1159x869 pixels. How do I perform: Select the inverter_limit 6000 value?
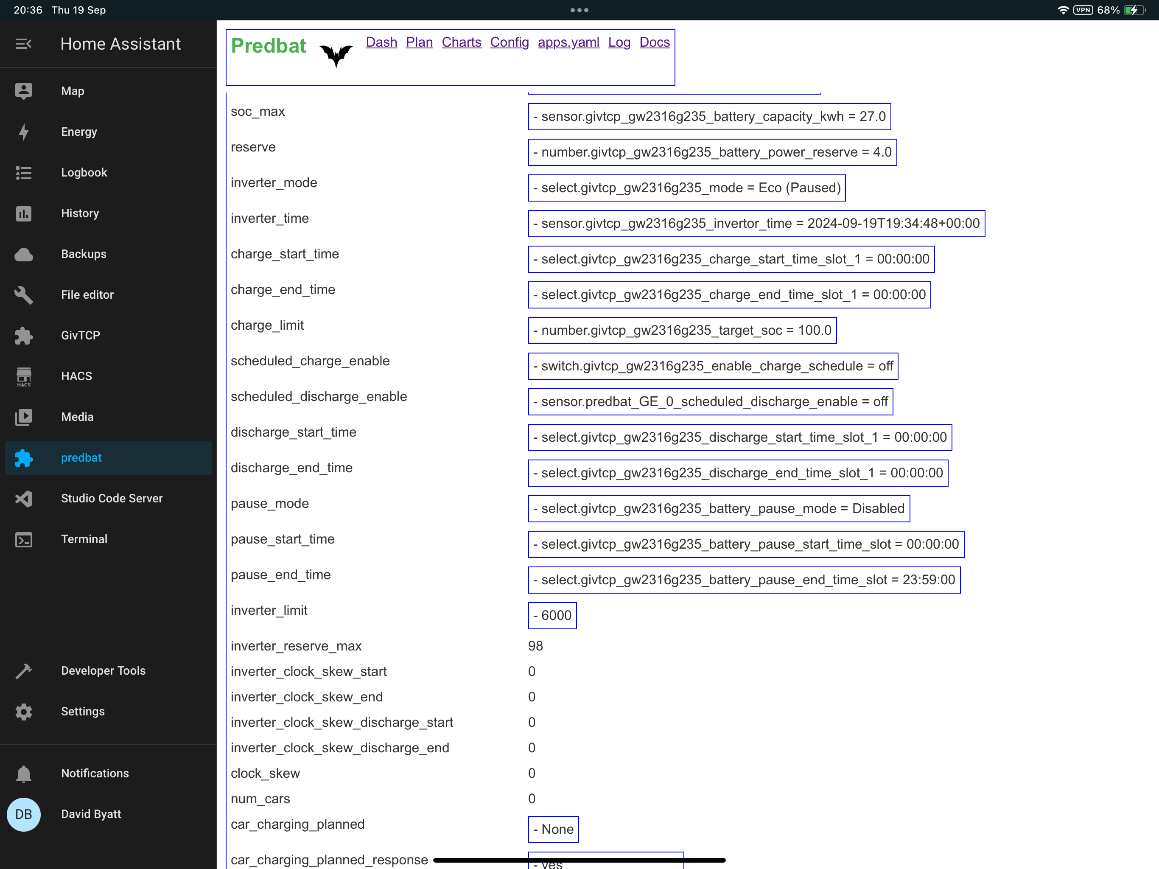pos(552,616)
